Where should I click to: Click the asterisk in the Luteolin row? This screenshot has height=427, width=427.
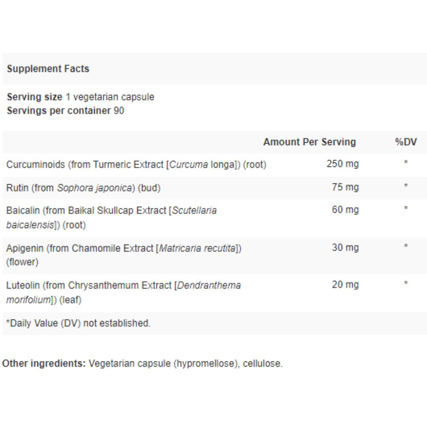click(x=406, y=283)
